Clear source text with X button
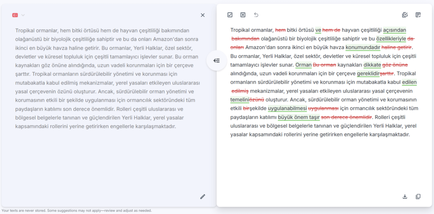This screenshot has height=214, width=434. point(203,15)
